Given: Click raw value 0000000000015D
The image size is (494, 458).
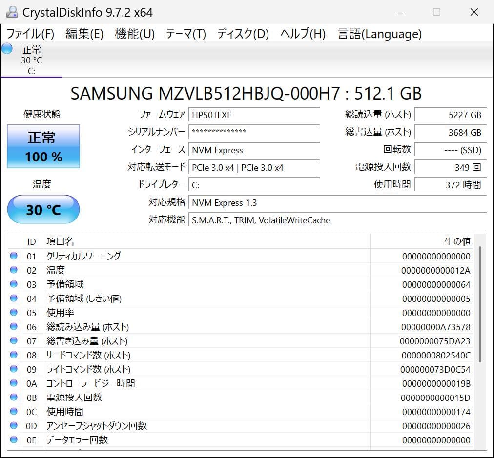Looking at the screenshot, I should pos(436,398).
